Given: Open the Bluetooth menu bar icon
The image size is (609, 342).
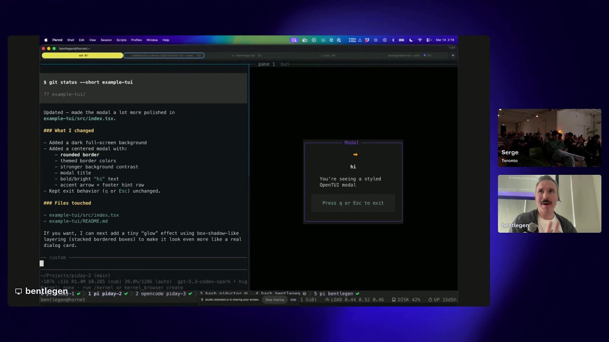Looking at the screenshot, I should [x=393, y=40].
